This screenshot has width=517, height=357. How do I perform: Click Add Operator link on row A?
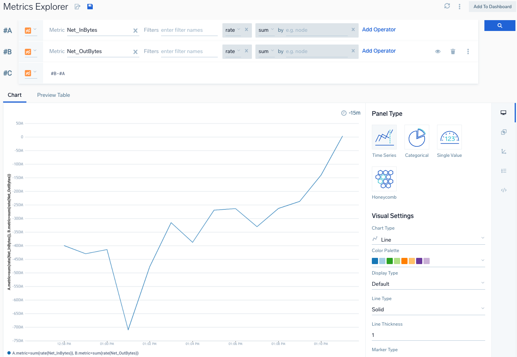coord(379,30)
